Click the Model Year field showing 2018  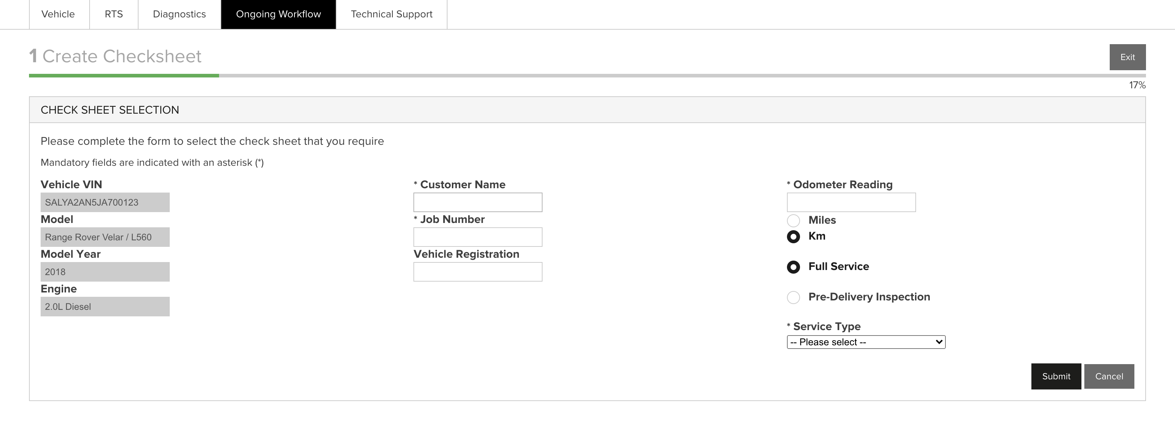[x=105, y=272]
